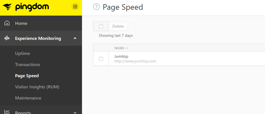Click the Reports chart icon
Screen dimensions: 265x114
coord(8,112)
